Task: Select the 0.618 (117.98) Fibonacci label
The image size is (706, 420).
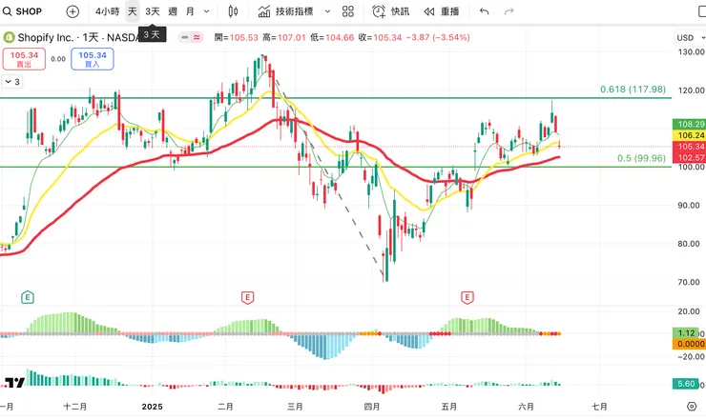Action: tap(633, 90)
